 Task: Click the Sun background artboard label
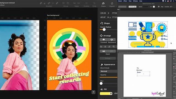53,15
